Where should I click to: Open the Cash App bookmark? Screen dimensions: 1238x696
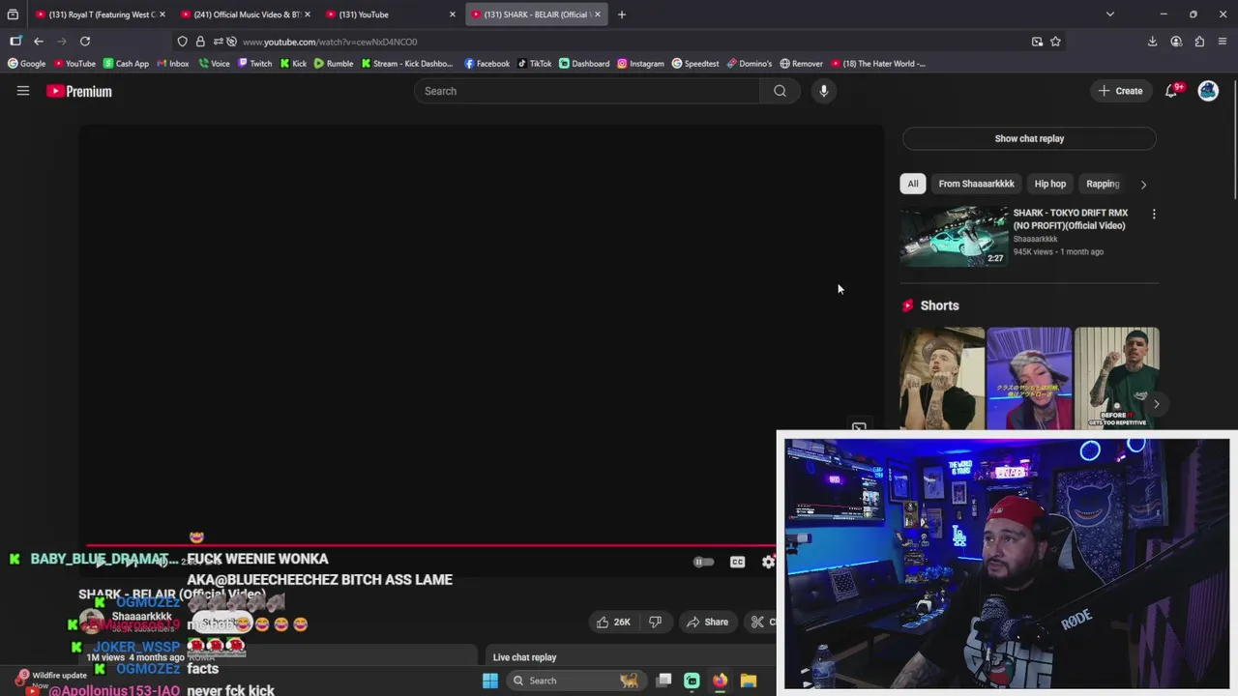126,64
